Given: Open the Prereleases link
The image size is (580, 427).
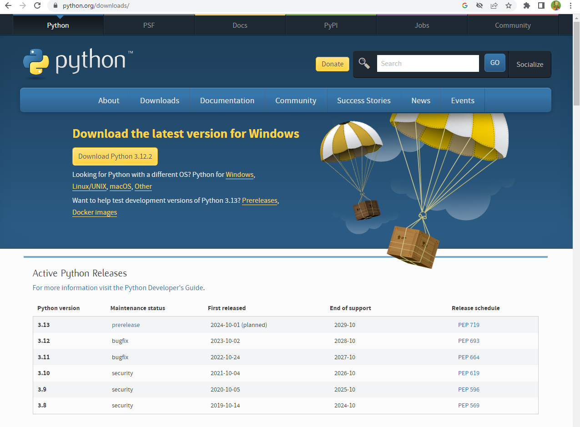Looking at the screenshot, I should coord(259,201).
